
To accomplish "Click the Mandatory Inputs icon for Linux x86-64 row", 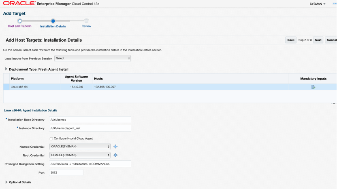I will click(313, 87).
